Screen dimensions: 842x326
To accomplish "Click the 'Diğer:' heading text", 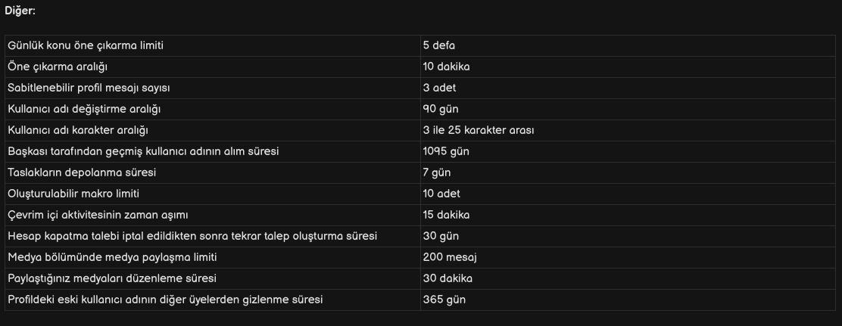I will click(x=20, y=11).
